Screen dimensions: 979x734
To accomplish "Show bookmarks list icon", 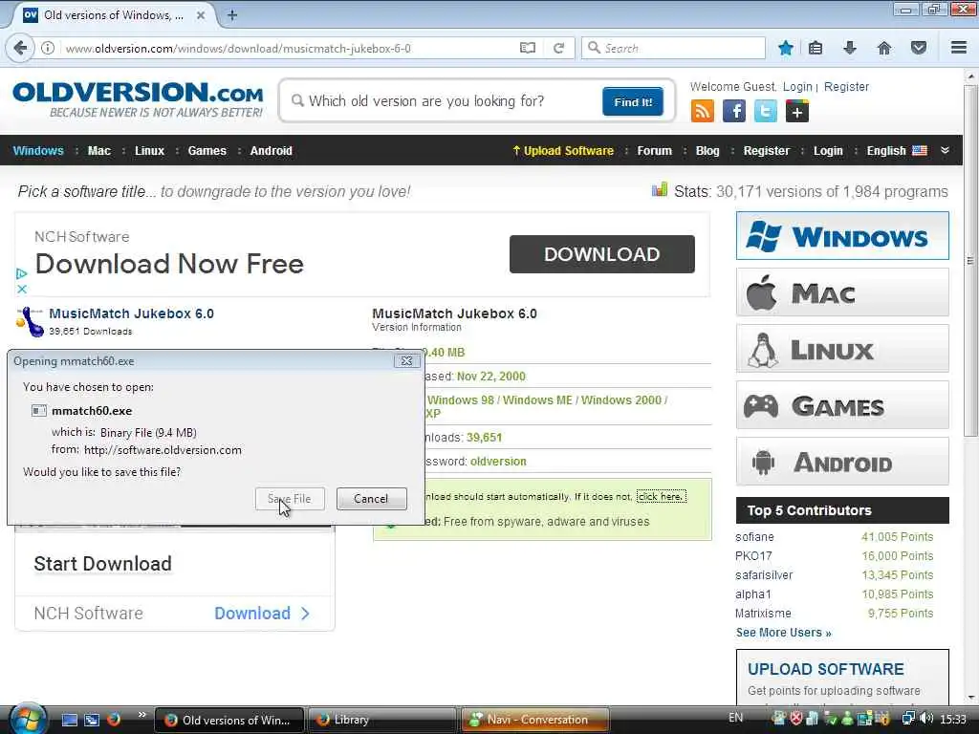I will [x=816, y=48].
